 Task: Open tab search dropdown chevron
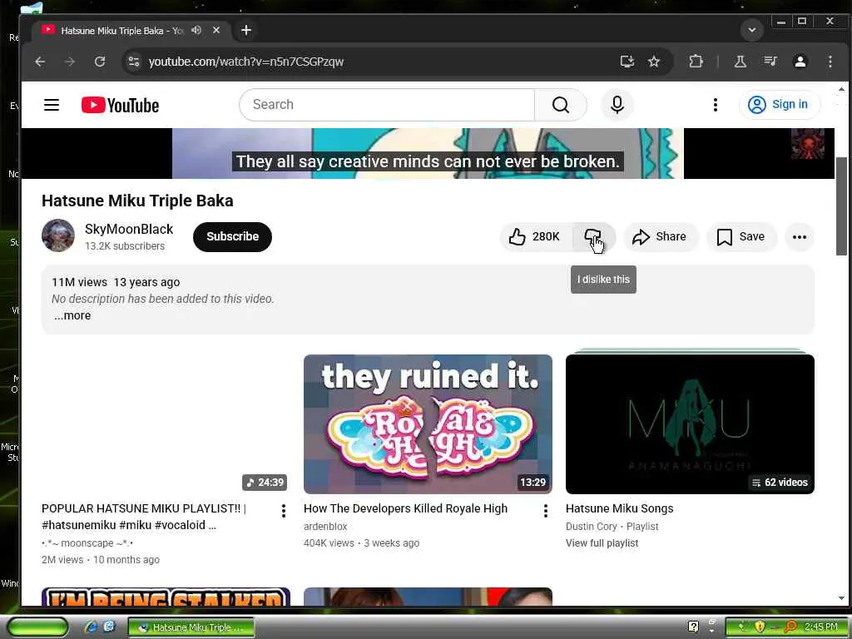tap(752, 30)
